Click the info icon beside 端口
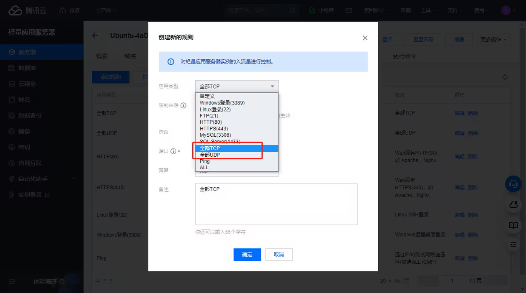 point(173,151)
